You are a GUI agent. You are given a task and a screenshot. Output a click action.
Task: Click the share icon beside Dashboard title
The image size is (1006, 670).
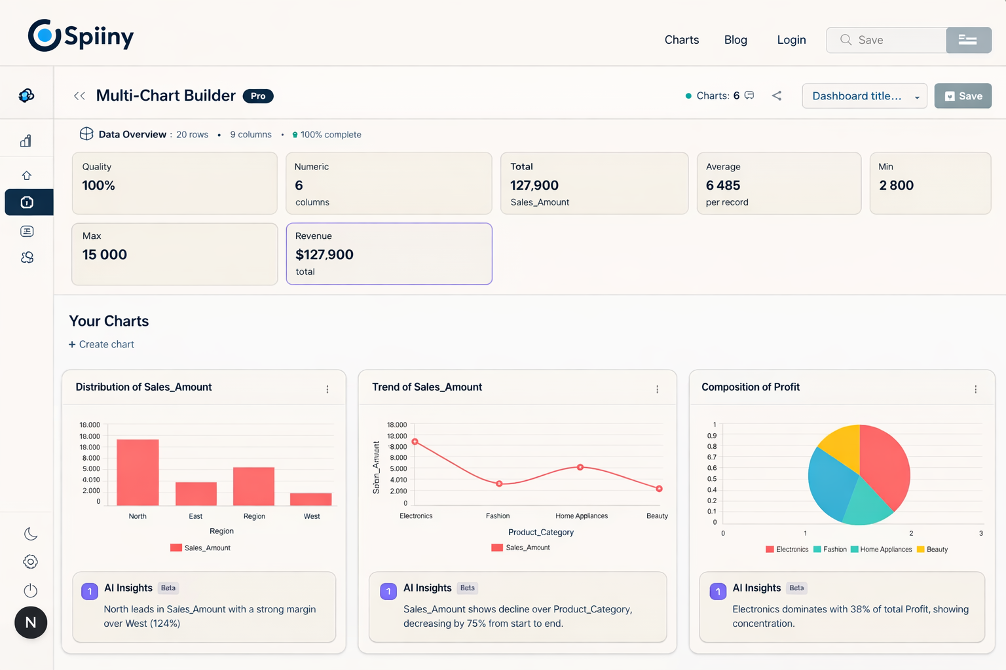777,96
